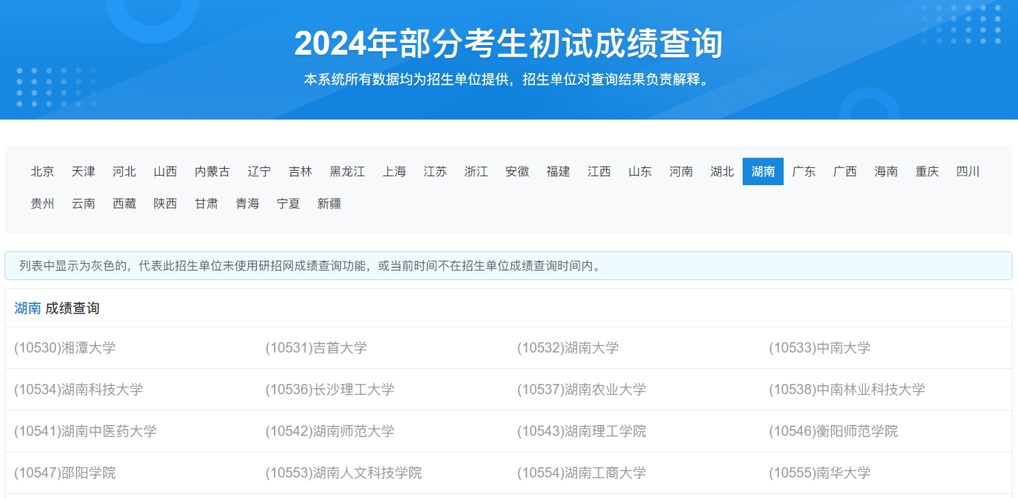Viewport: 1018px width, 498px height.
Task: Switch to the 新疆 tab
Action: tap(329, 204)
